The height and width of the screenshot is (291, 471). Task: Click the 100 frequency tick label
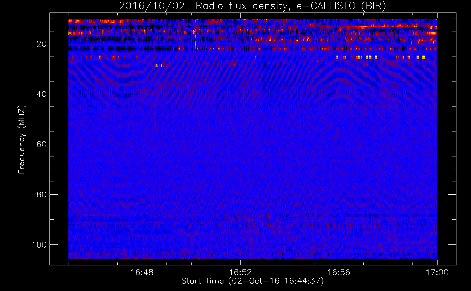tap(39, 245)
